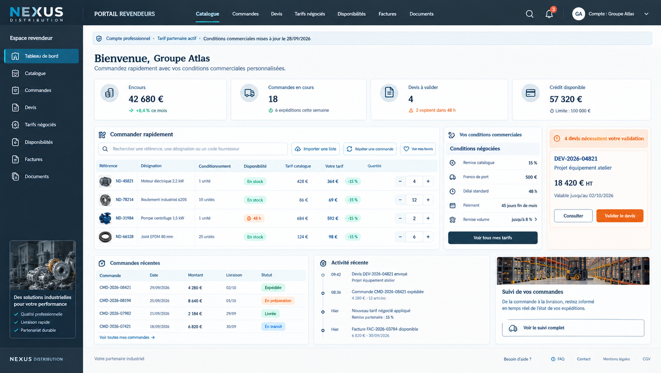Increase quantity for ND-45821

pos(428,181)
